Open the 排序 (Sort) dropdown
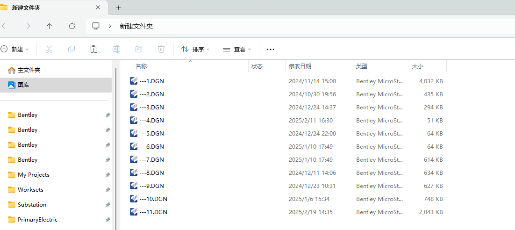 pyautogui.click(x=195, y=49)
